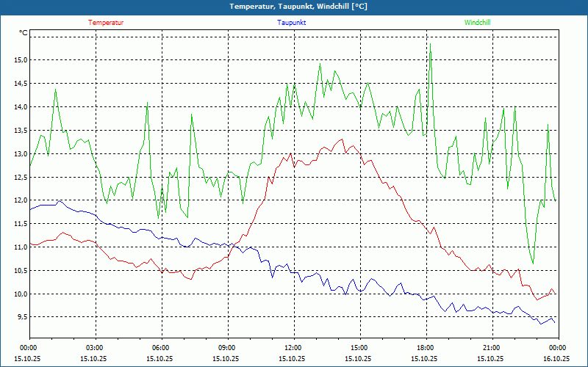Click the 03:00 time axis label
Viewport: 588px width, 367px height.
pos(95,348)
